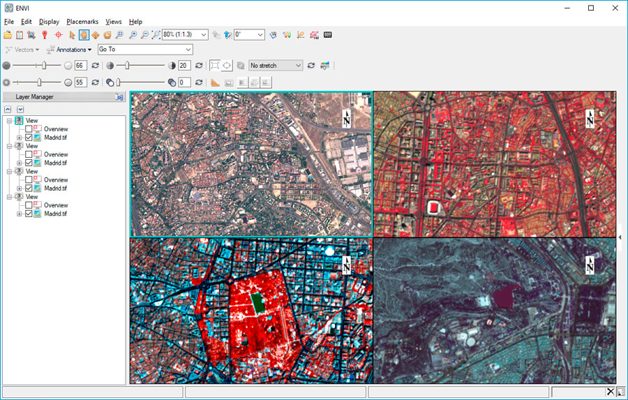
Task: Open the Arbitrary Profile tool
Action: pos(273,35)
